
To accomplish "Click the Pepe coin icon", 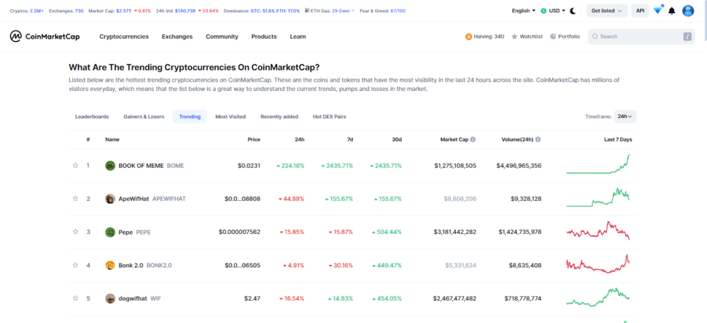I will coord(110,232).
